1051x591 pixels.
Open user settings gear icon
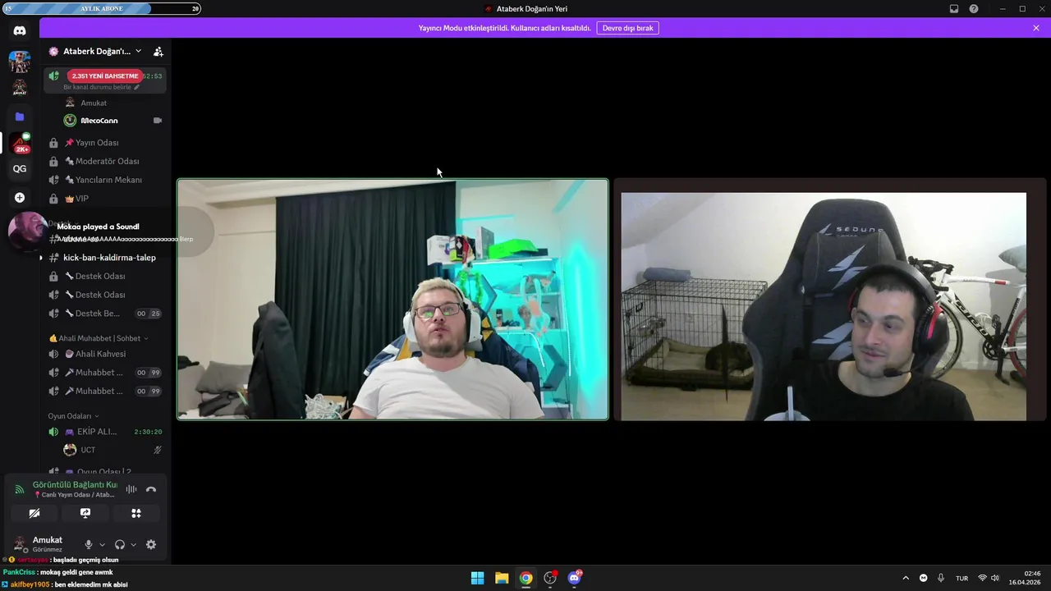coord(151,544)
